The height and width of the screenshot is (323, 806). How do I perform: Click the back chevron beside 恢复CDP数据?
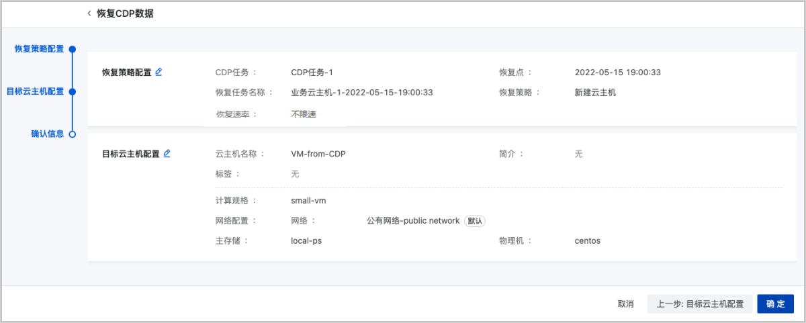coord(89,13)
